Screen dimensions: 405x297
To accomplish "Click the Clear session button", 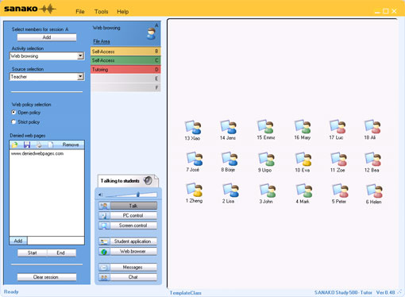I will [47, 277].
